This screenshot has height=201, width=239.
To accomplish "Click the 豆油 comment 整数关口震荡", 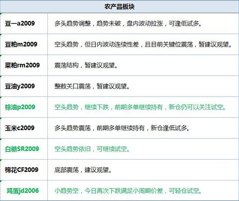I will point(73,86).
